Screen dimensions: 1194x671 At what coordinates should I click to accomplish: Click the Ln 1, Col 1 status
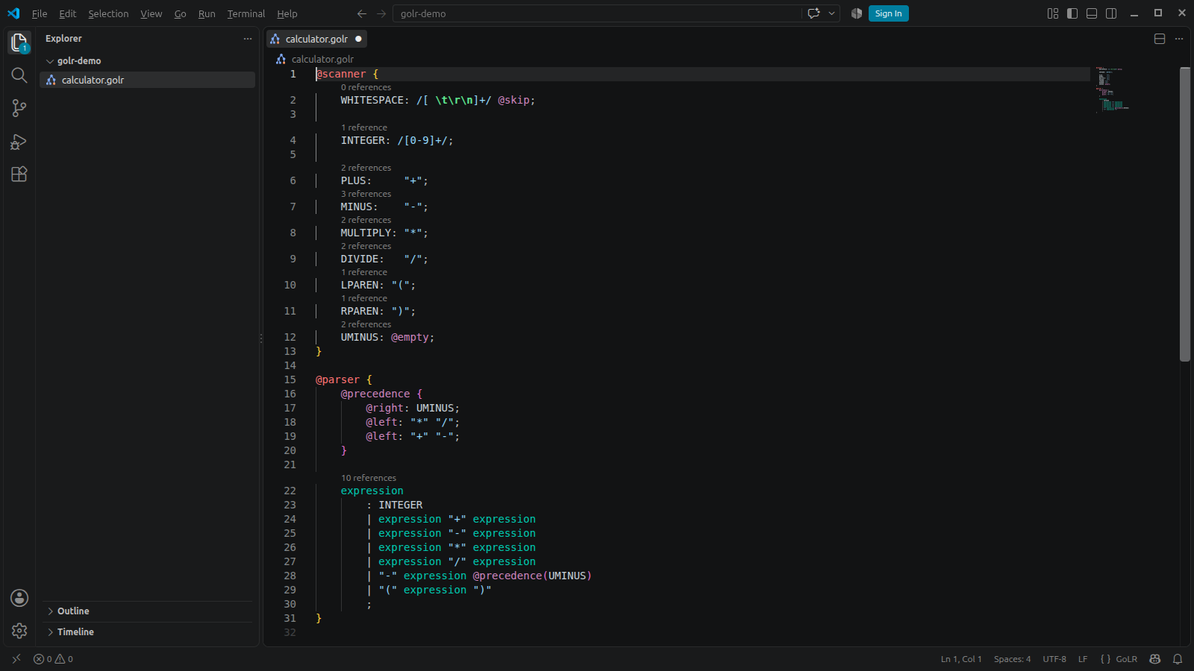pos(961,659)
